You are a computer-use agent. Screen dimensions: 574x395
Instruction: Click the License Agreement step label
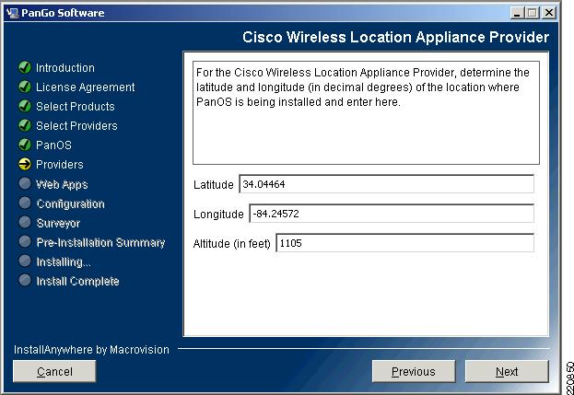86,87
